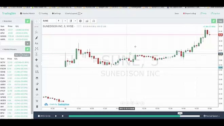Click the TradingSim logo
Viewport: 224px width, 126px height.
coord(9,13)
